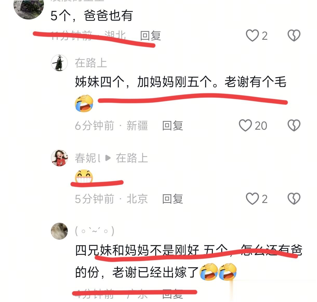Like the top comment with 2 hearts

(253, 36)
